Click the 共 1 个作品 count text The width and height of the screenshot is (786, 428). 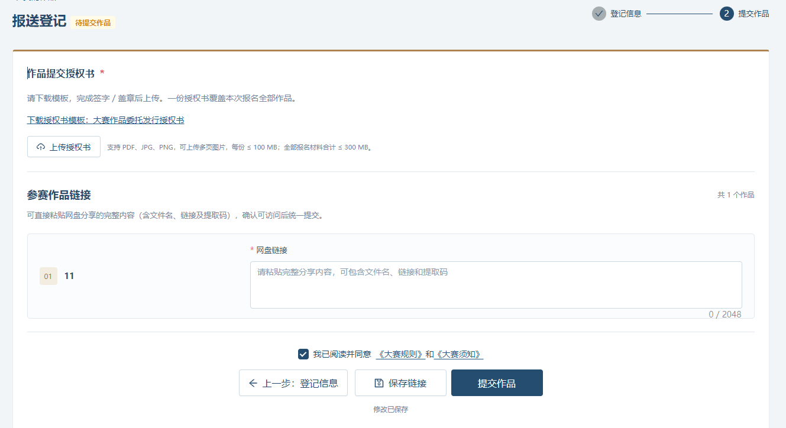click(736, 195)
